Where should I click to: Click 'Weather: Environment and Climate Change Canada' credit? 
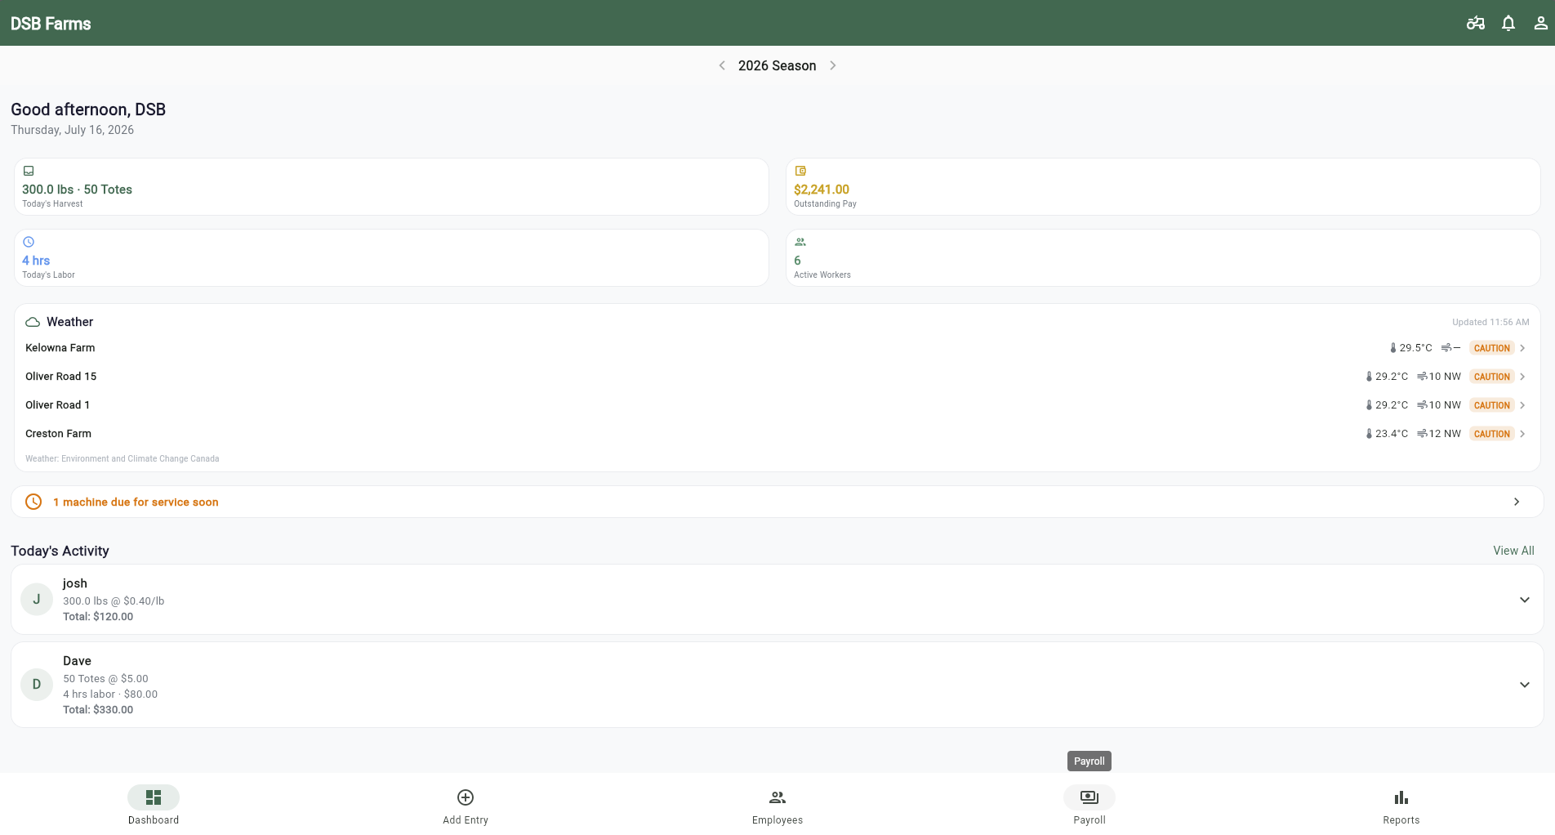click(x=122, y=459)
